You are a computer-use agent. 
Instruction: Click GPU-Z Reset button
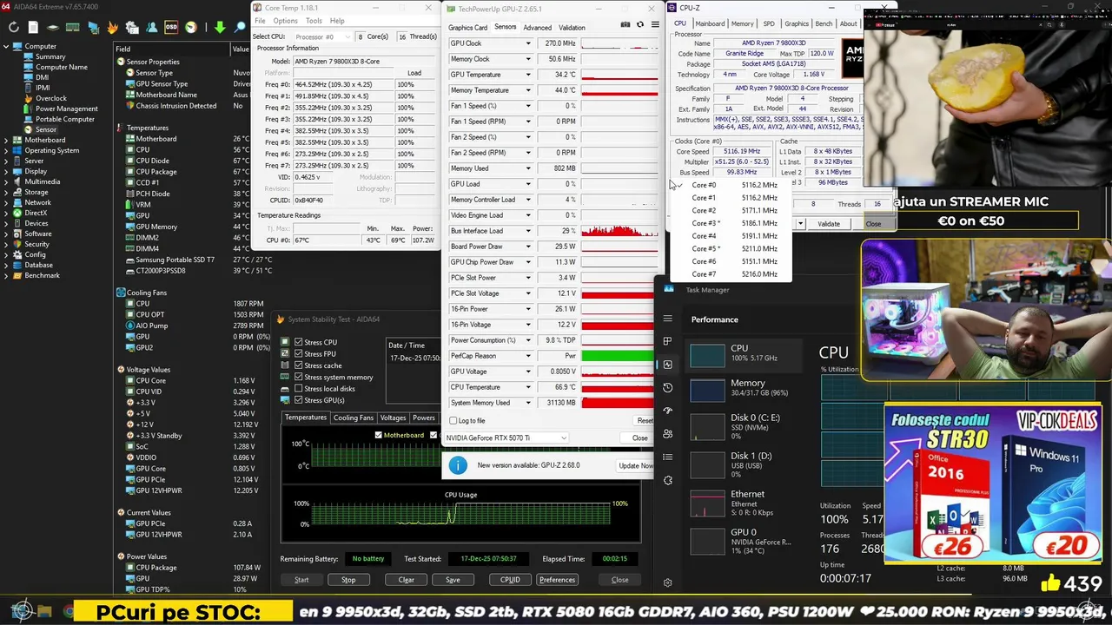(645, 421)
